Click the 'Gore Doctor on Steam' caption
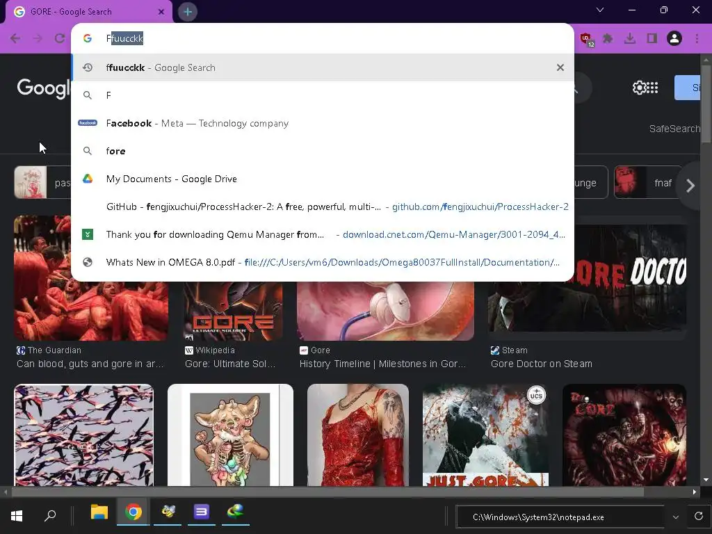Viewport: 712px width, 534px height. (541, 364)
